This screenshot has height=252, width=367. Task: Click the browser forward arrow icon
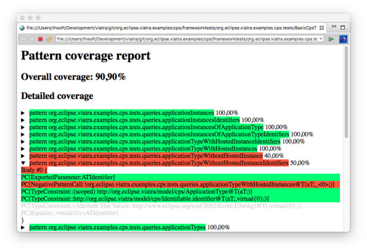tap(31, 39)
